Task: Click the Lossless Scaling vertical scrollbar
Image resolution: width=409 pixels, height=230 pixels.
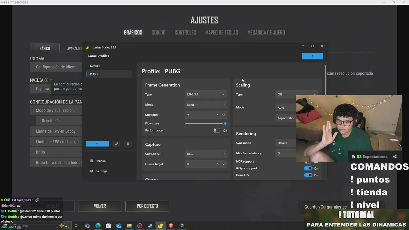Action: [325, 80]
